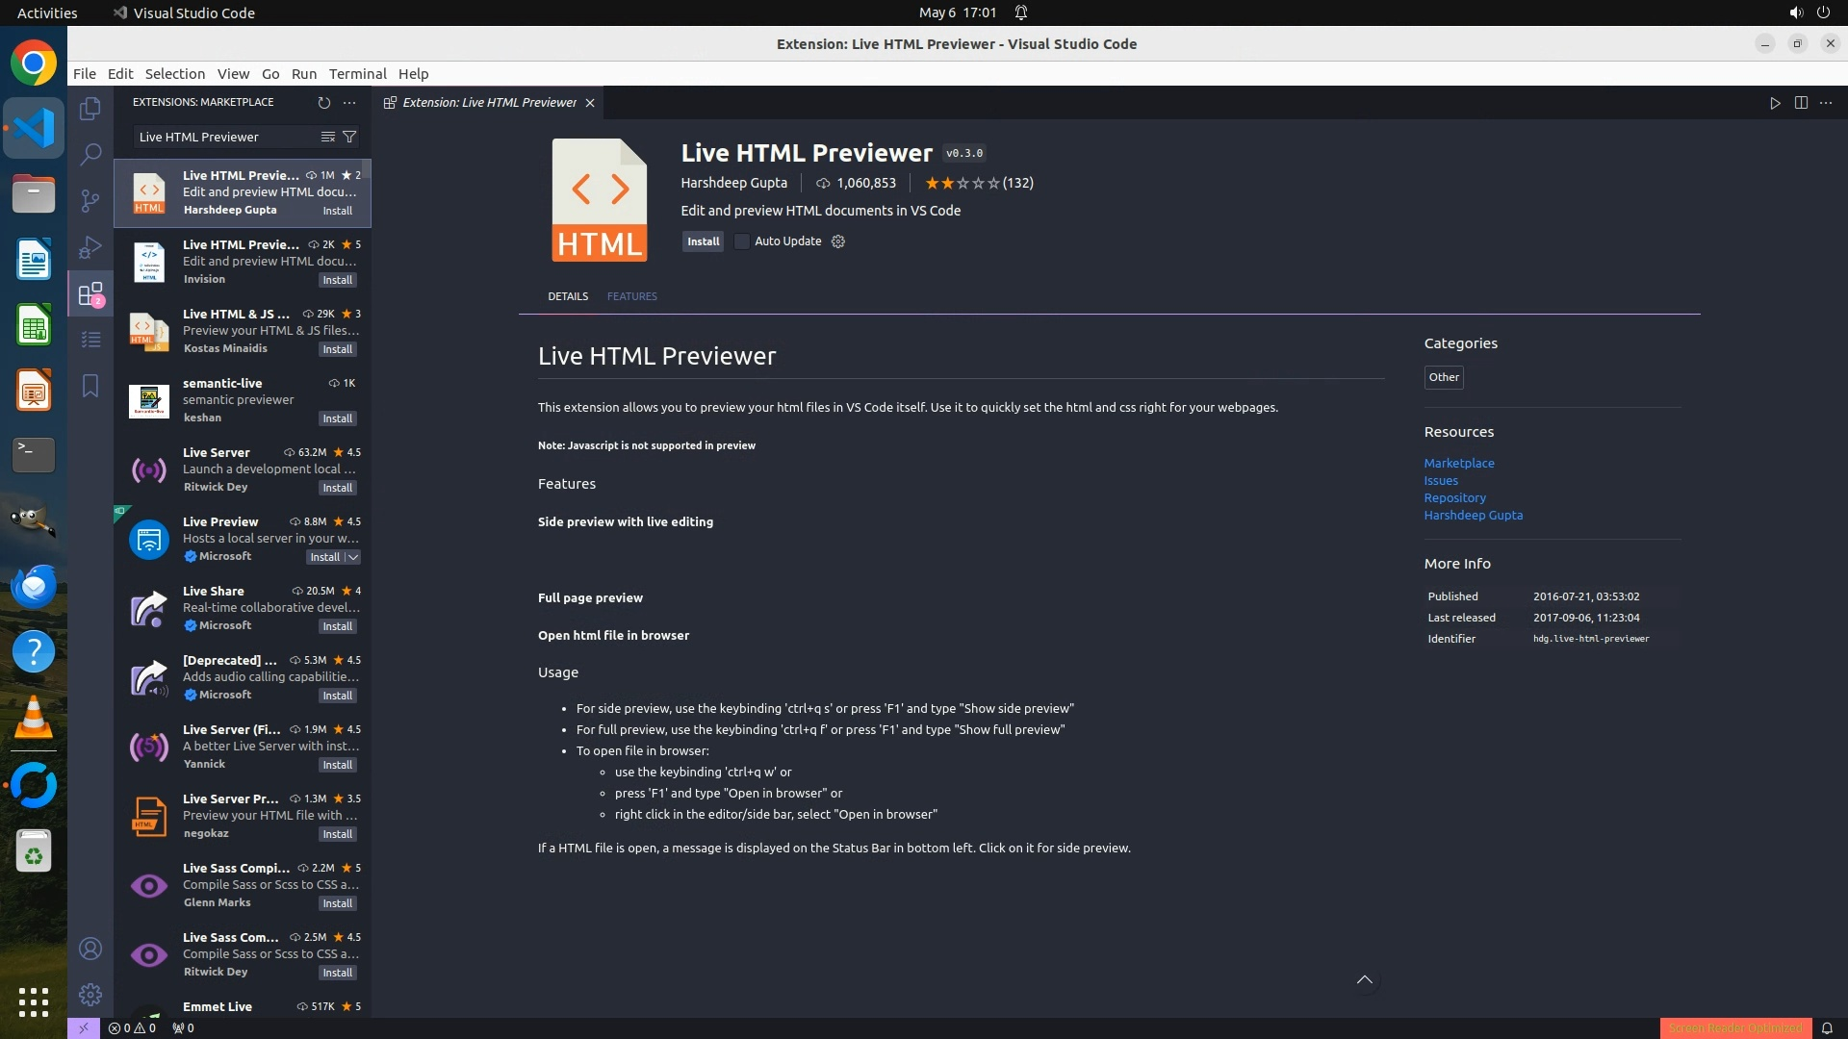Select Live Server extension in list
The height and width of the screenshot is (1039, 1848).
point(243,469)
